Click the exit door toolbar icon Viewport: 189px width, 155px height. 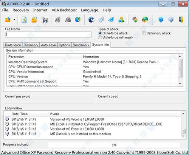(181, 20)
